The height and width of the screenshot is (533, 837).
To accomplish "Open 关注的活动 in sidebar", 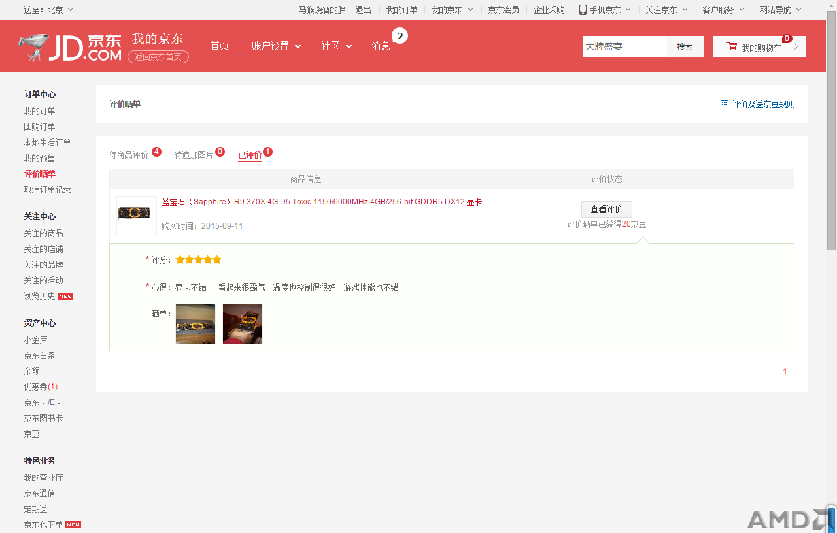I will tap(44, 280).
